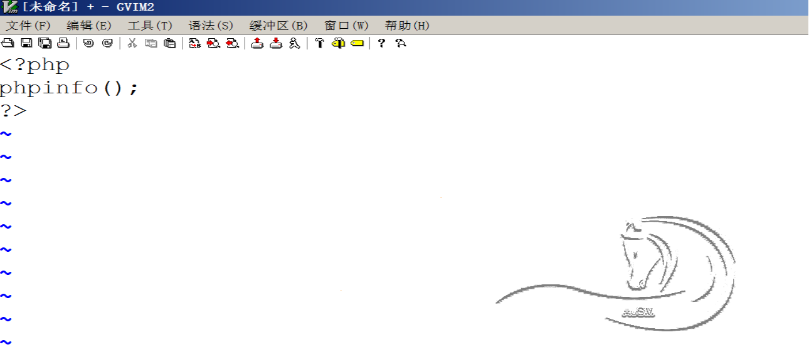Copy selection to clipboard icon

click(x=151, y=43)
